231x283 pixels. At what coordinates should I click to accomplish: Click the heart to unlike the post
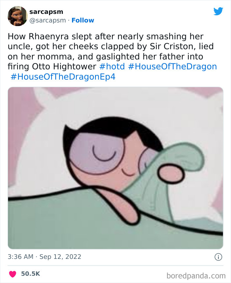point(12,273)
